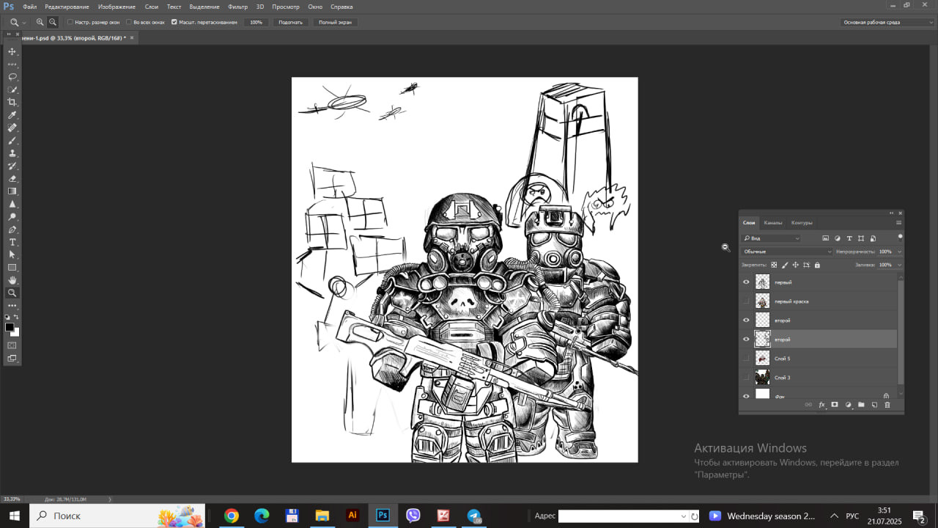Screen dimensions: 938x528
Task: Lock transparent pixels icon
Action: point(774,265)
